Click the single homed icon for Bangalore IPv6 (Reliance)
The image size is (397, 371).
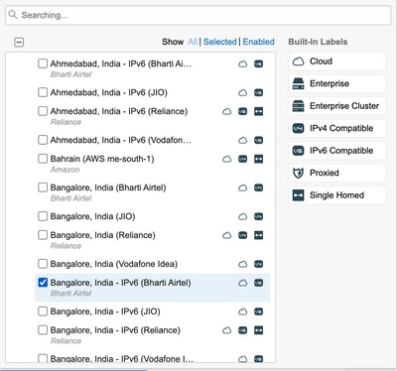click(x=258, y=330)
